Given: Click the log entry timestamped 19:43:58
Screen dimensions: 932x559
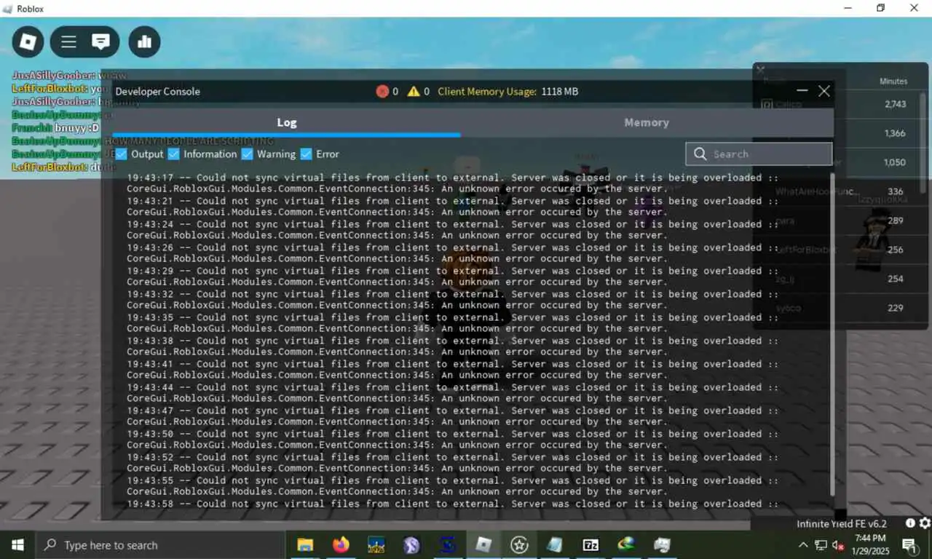Looking at the screenshot, I should pos(452,504).
